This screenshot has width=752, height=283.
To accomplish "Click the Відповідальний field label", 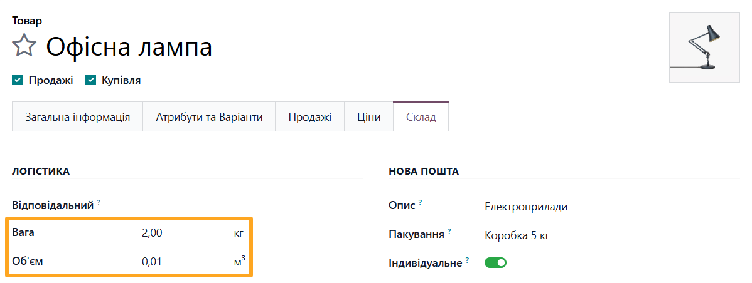I will [x=53, y=206].
